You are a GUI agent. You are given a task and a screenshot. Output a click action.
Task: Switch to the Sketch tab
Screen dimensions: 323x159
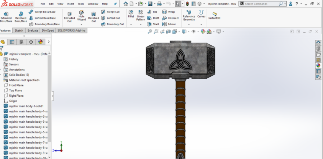[19, 31]
